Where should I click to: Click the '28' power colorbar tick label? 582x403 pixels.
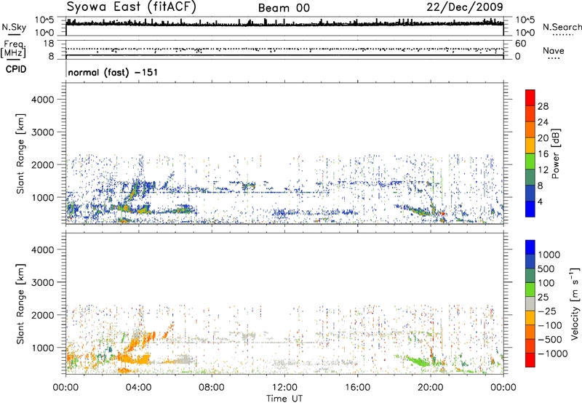point(543,106)
